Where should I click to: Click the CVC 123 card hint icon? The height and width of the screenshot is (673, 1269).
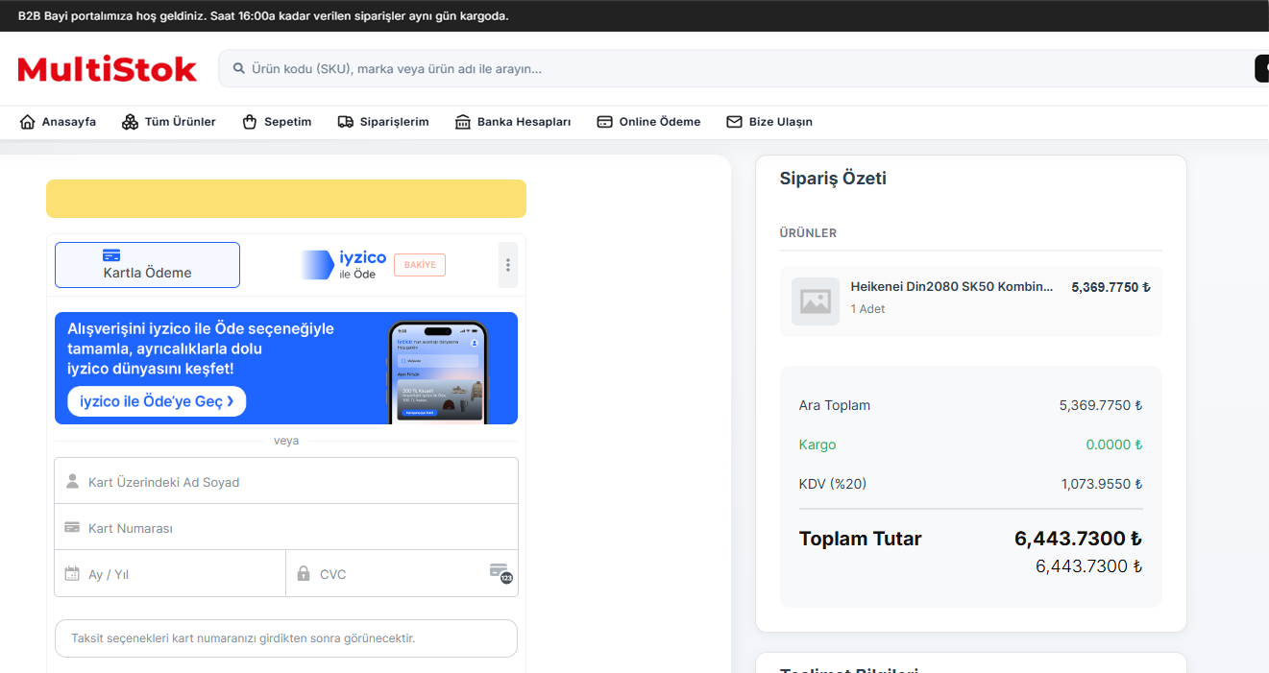click(500, 573)
